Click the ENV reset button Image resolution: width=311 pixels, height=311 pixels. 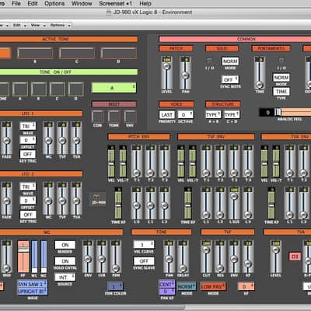(130, 117)
